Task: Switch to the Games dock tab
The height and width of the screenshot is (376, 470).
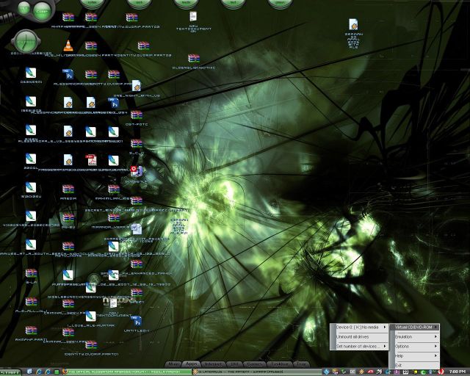Action: pyautogui.click(x=255, y=364)
